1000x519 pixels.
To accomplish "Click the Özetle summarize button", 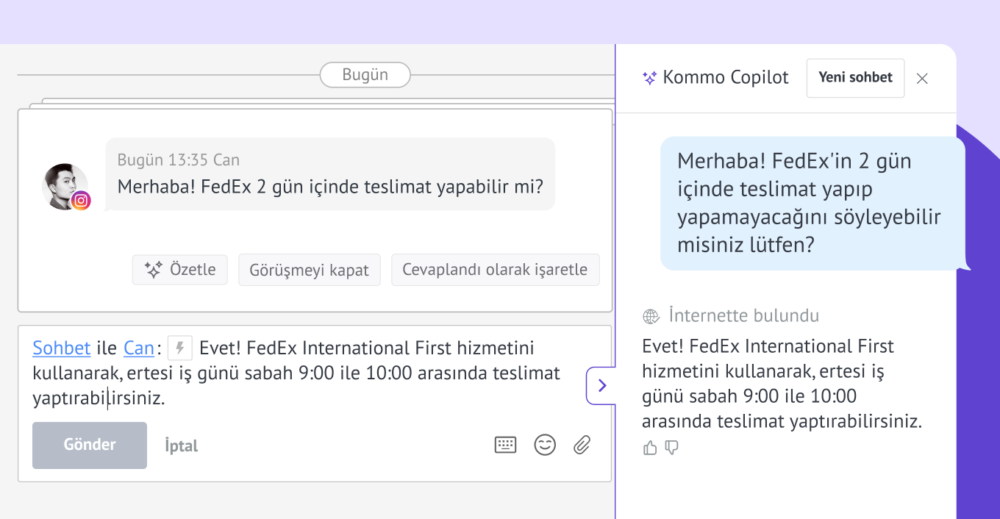I will point(180,270).
